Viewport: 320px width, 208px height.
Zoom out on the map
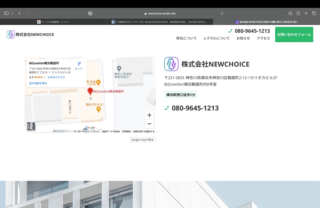pyautogui.click(x=150, y=124)
